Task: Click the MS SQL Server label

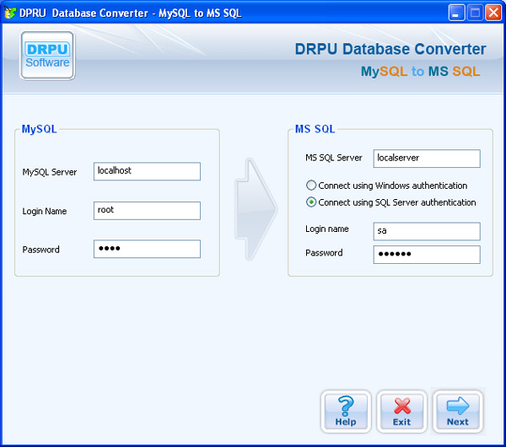Action: click(334, 158)
